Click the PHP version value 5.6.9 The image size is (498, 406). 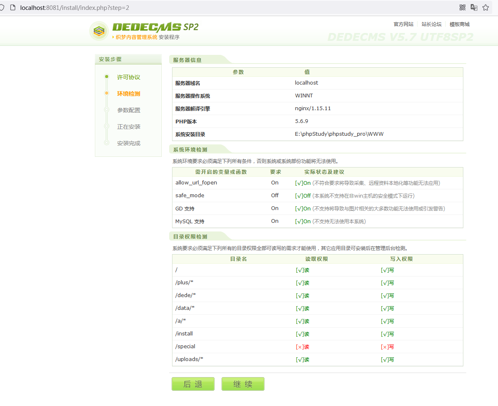click(302, 121)
